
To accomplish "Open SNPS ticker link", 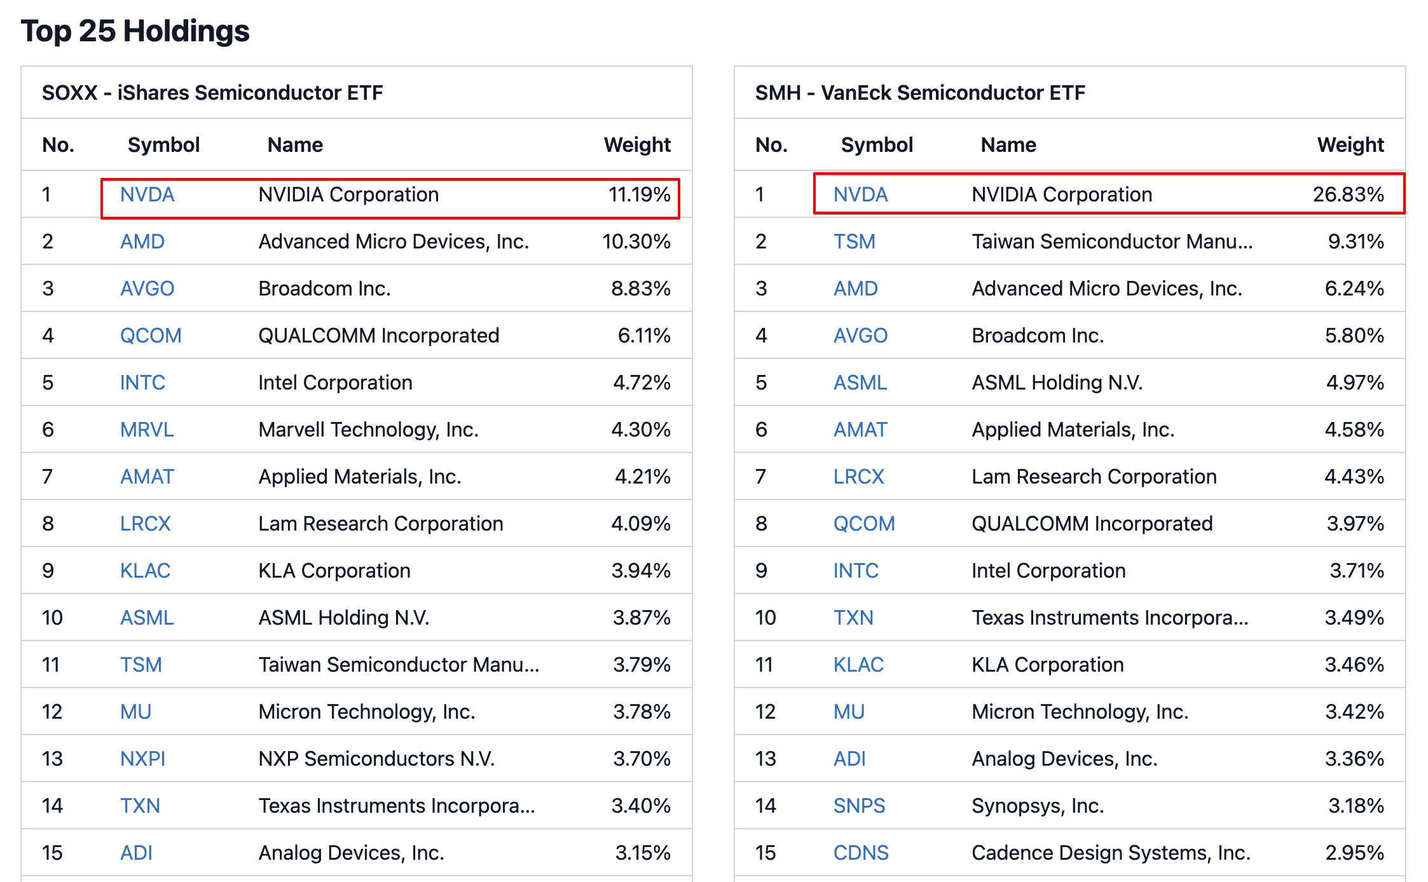I will (859, 806).
